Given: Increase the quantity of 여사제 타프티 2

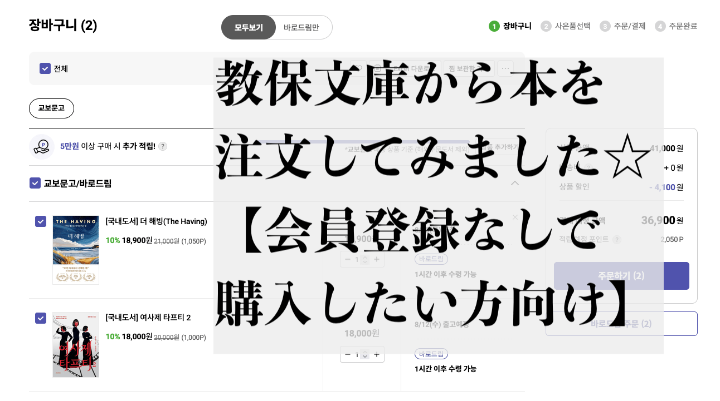Looking at the screenshot, I should tap(377, 354).
